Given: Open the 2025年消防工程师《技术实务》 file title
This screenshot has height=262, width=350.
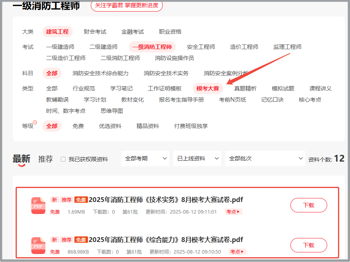Looking at the screenshot, I should [166, 200].
